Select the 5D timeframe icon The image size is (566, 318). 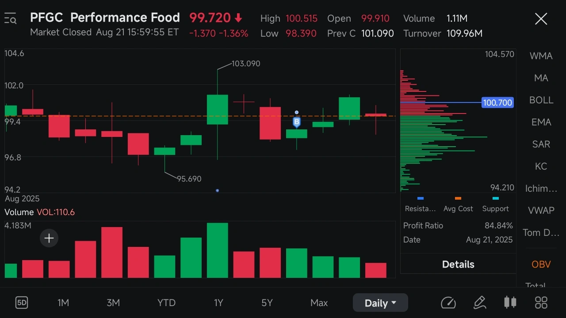pos(22,303)
